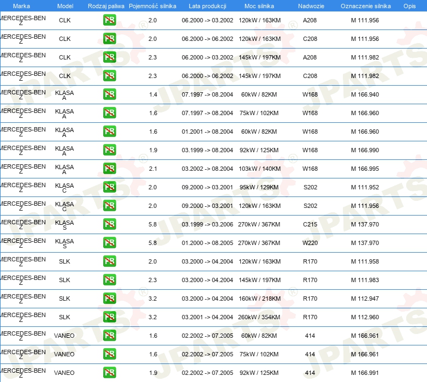Click the production years '01.2000 -> 08.2005'
The width and height of the screenshot is (427, 382).
[207, 243]
